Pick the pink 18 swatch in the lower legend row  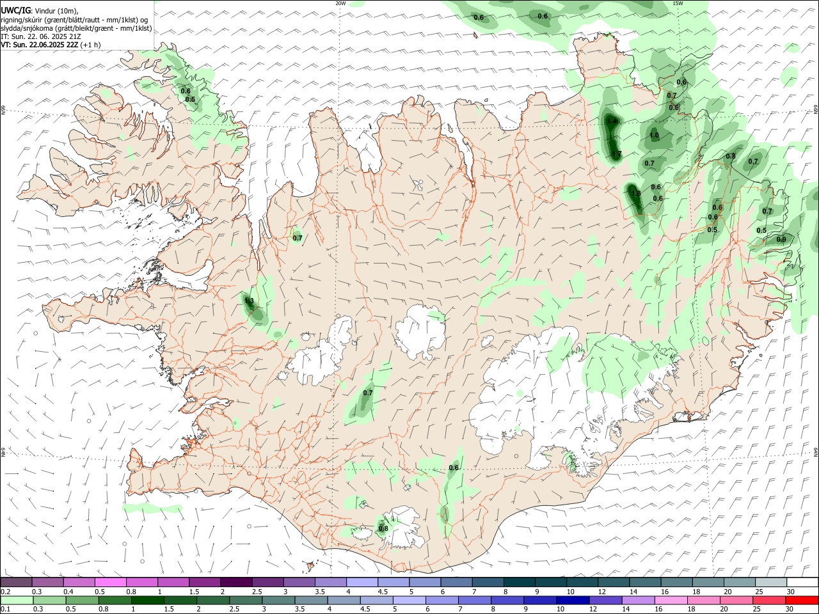point(704,601)
